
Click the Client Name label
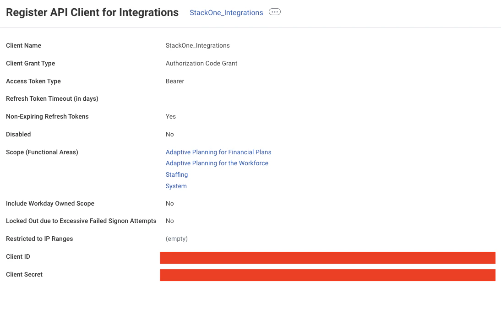click(x=23, y=45)
